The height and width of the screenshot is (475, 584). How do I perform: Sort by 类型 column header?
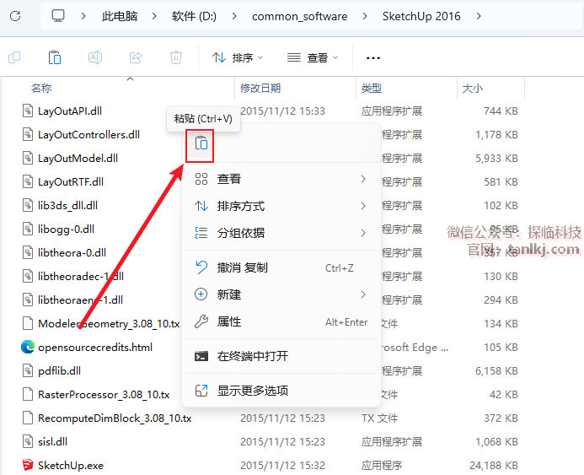pos(372,89)
